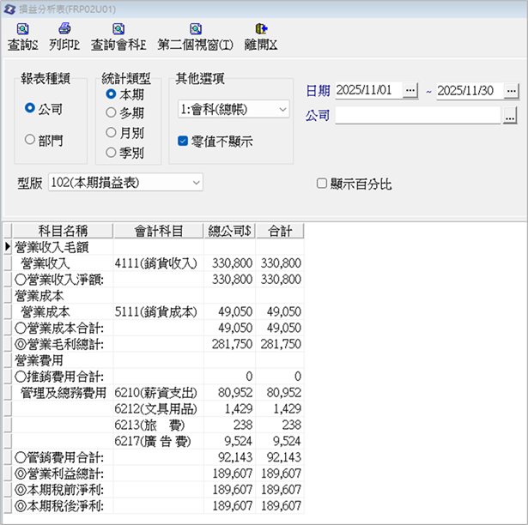Viewport: 528px width, 525px height.
Task: Uncheck the 零值不顯示 checkbox
Action: tap(183, 141)
